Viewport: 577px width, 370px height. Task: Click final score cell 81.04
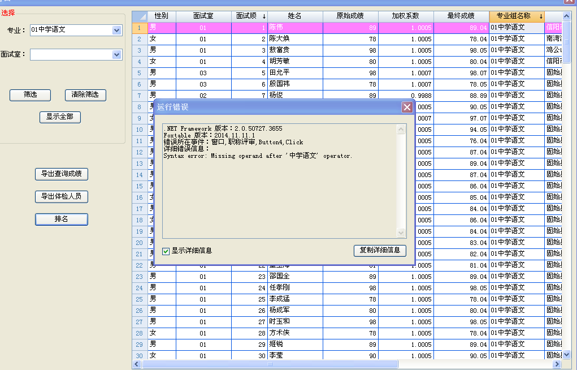pyautogui.click(x=462, y=265)
